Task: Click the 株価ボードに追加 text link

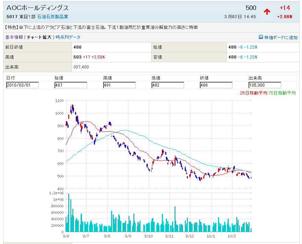Action: (x=281, y=37)
